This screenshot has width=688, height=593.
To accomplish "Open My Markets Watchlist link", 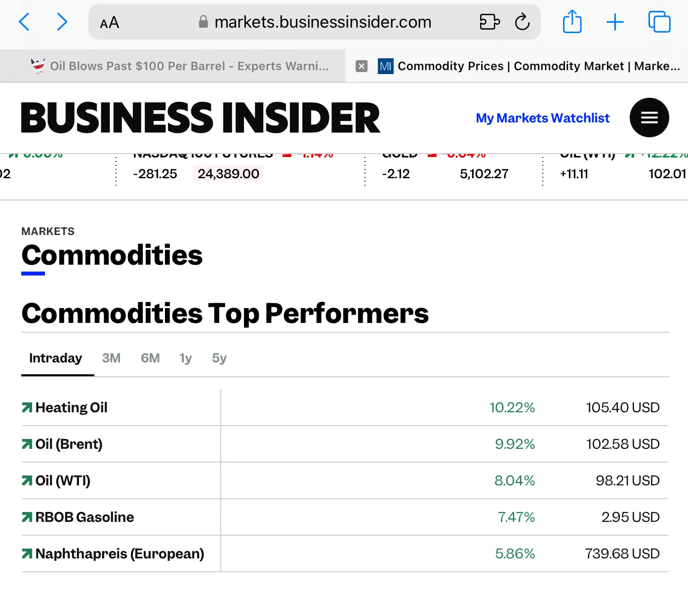I will (542, 118).
